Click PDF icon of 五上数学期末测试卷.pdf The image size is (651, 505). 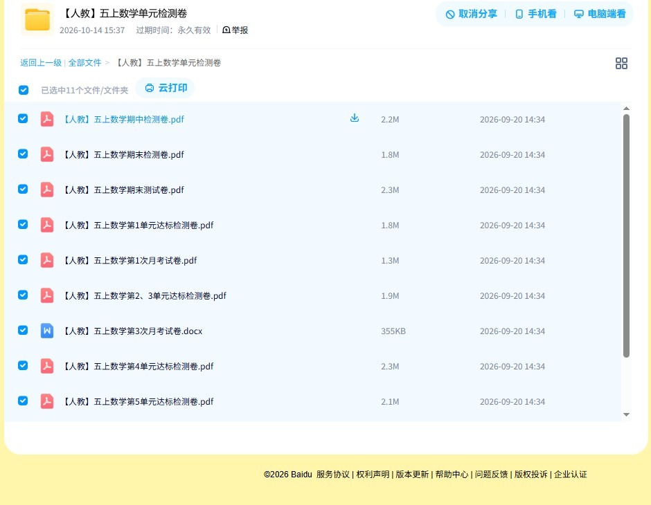click(47, 190)
